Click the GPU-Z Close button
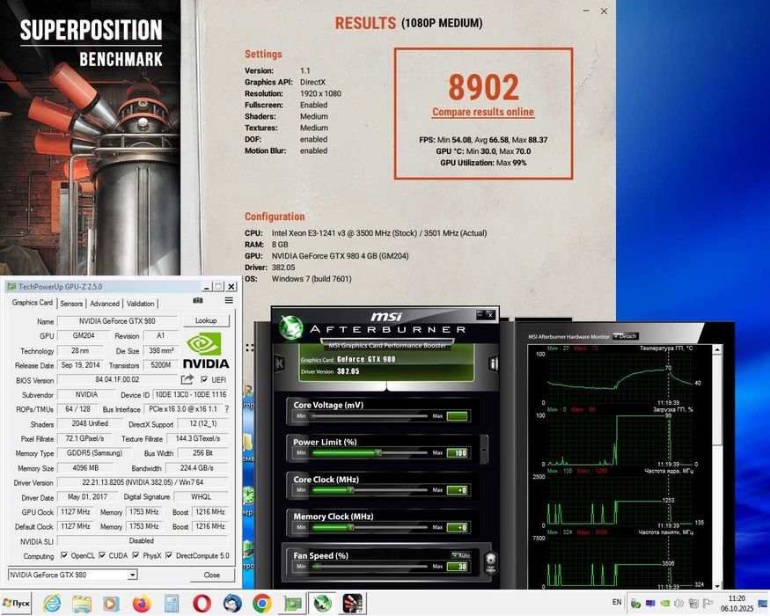 (212, 575)
